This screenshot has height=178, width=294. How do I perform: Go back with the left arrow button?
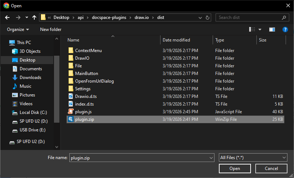point(7,17)
